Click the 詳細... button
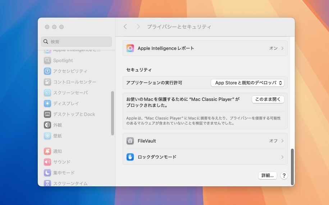Image resolution: width=329 pixels, height=205 pixels. point(268,176)
